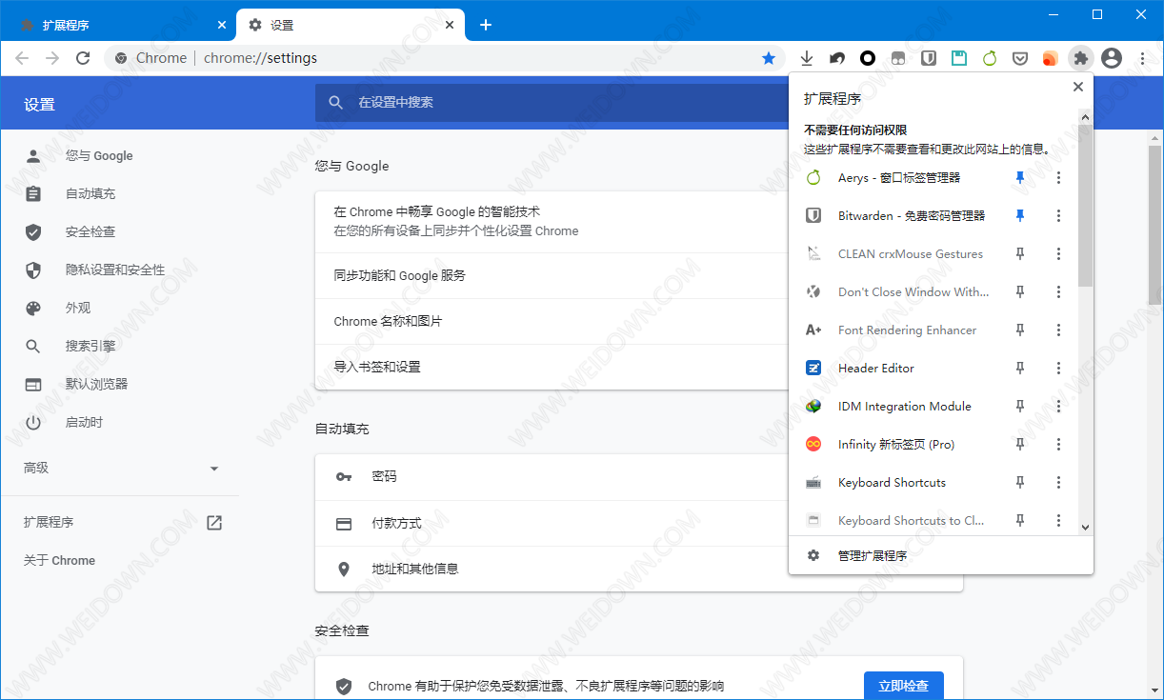Open more options for IDM Integration Module

click(1058, 407)
